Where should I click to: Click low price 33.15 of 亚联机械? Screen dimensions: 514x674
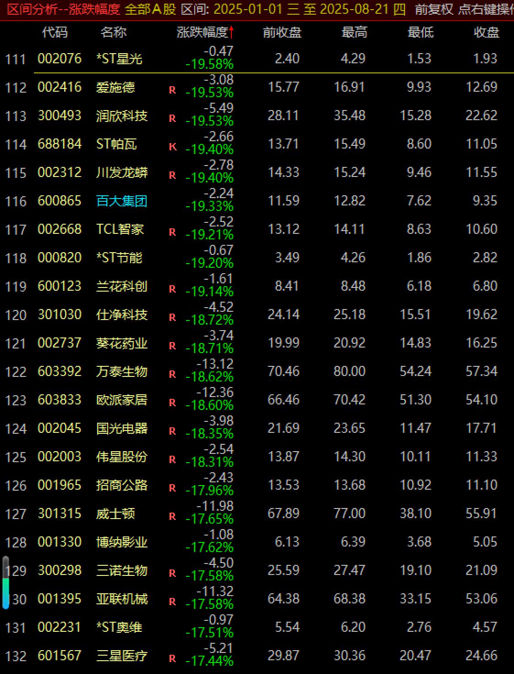(416, 599)
